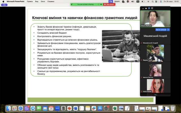Screen dimensions: 181x113
Task: Click the battery status icon
Action: point(143,1)
